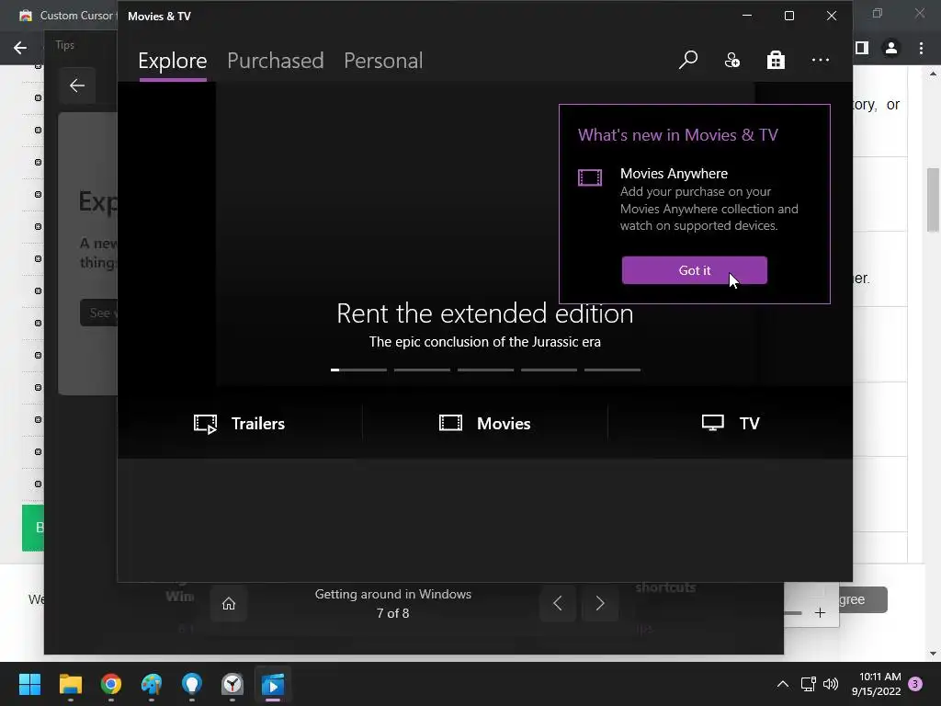This screenshot has height=706, width=941.
Task: Click the subtitle The epic conclusion of the Jurassic era
Action: [485, 342]
